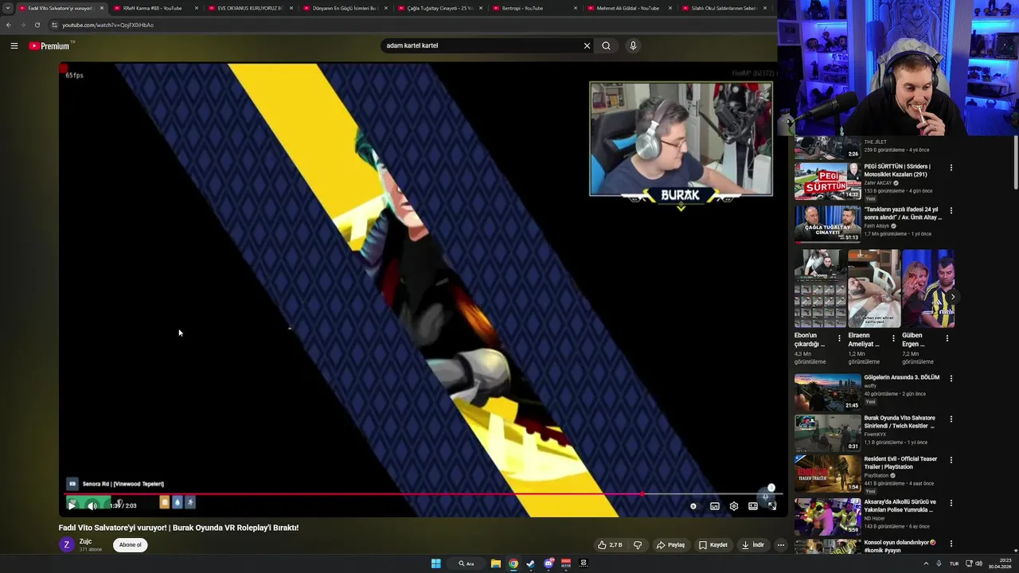The height and width of the screenshot is (573, 1019).
Task: Open the Windows Start menu
Action: click(436, 563)
